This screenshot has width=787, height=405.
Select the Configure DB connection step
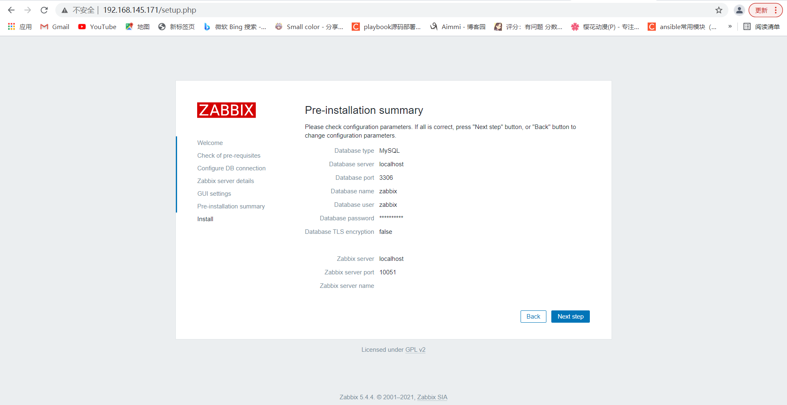click(x=231, y=168)
